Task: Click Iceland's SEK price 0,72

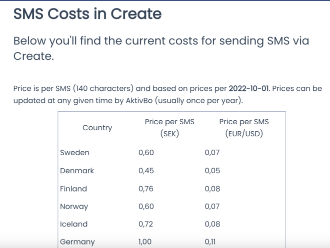Action: click(146, 224)
